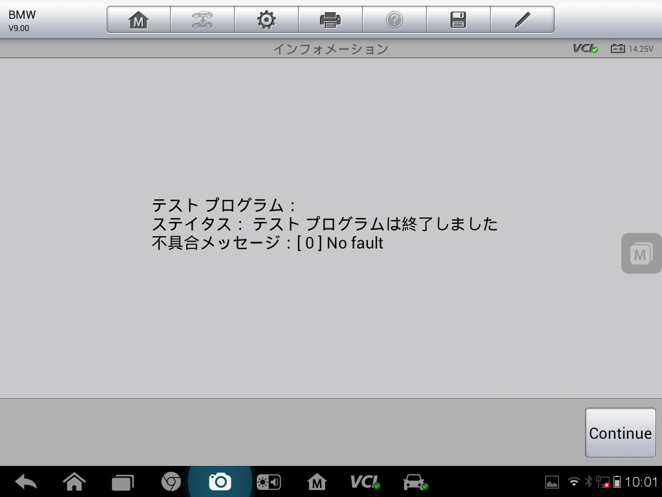662x497 pixels.
Task: Save the data using floppy disk icon
Action: click(458, 20)
